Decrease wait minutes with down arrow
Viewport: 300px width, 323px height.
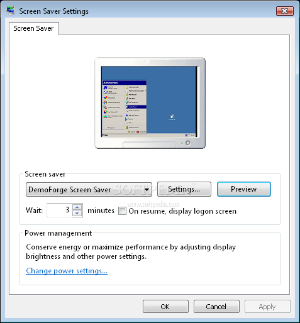77,214
